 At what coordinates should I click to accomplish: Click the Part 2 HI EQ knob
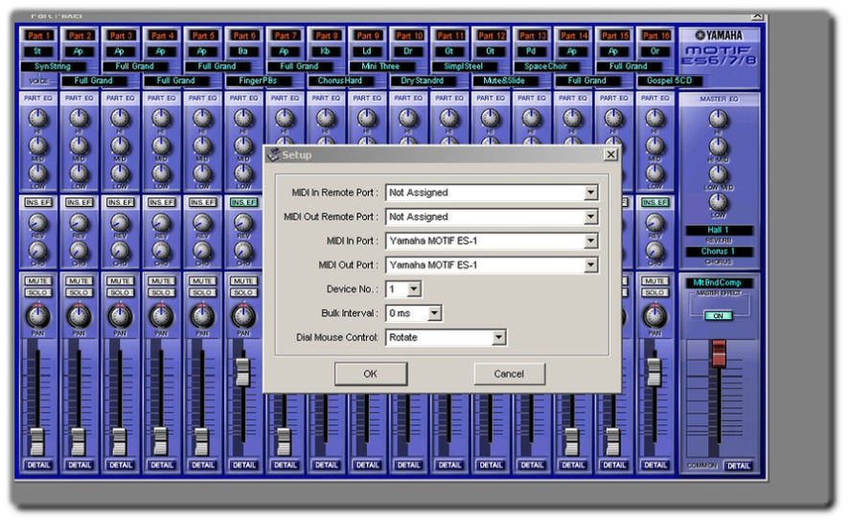point(79,117)
